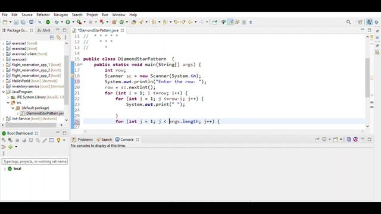Expand the Jwt-Service project

tap(4, 119)
